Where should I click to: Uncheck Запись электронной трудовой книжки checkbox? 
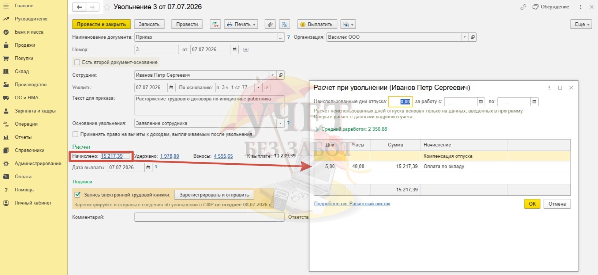coord(77,195)
